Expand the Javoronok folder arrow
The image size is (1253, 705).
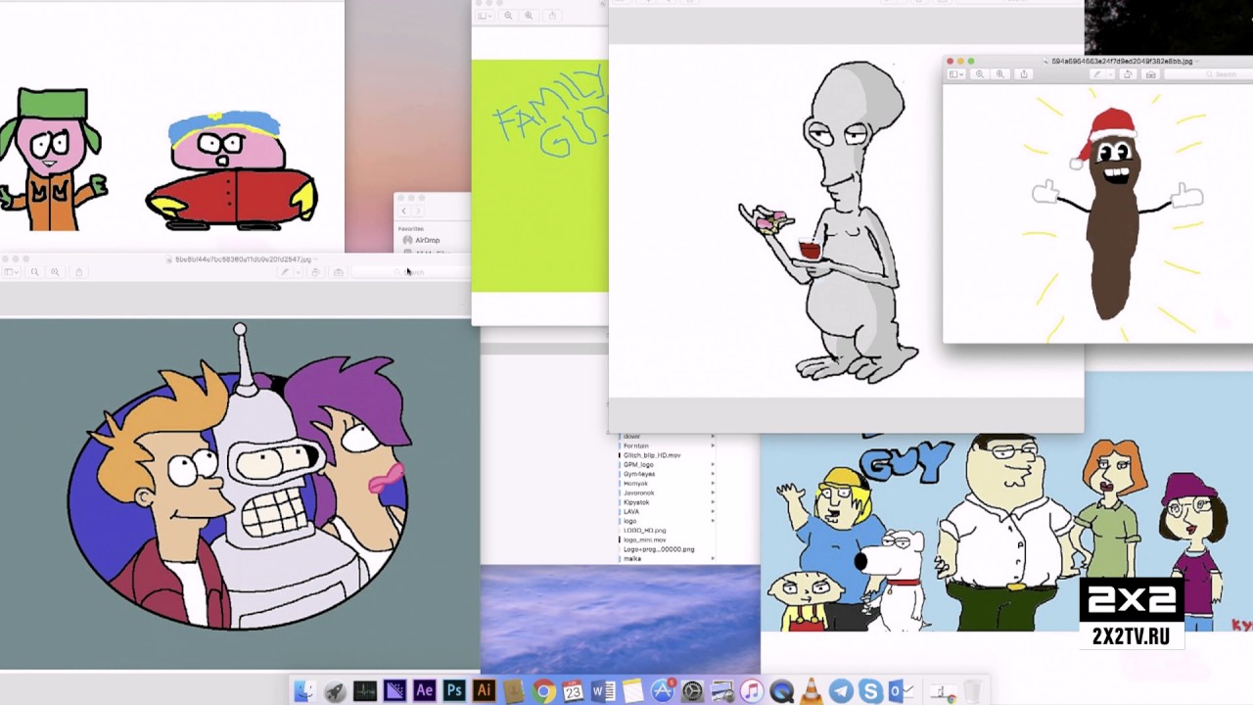pos(713,493)
